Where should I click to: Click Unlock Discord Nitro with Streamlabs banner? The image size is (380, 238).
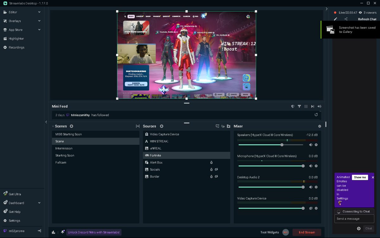[94, 232]
